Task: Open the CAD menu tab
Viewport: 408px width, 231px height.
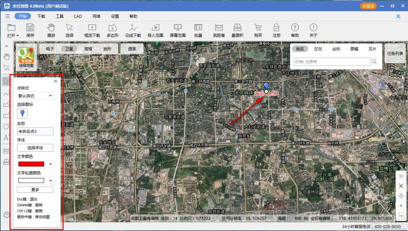Action: point(78,16)
